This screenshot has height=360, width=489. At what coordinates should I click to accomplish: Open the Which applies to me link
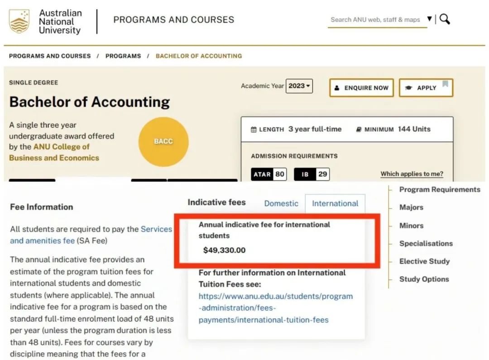(x=412, y=174)
